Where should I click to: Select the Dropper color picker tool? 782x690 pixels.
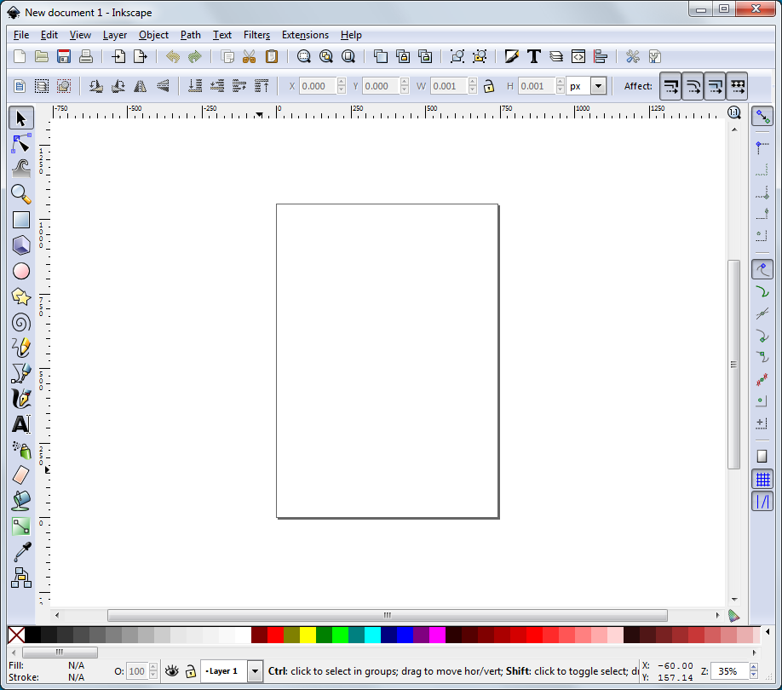click(x=21, y=552)
